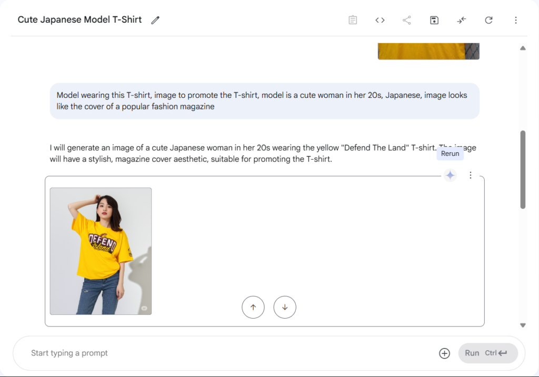Viewport: 539px width, 377px height.
Task: Share the prompt via the share icon
Action: (407, 20)
